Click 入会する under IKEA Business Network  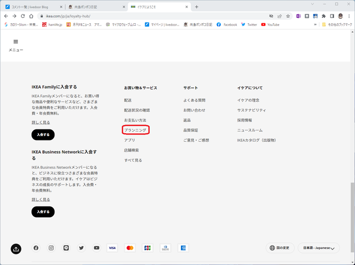(x=43, y=212)
